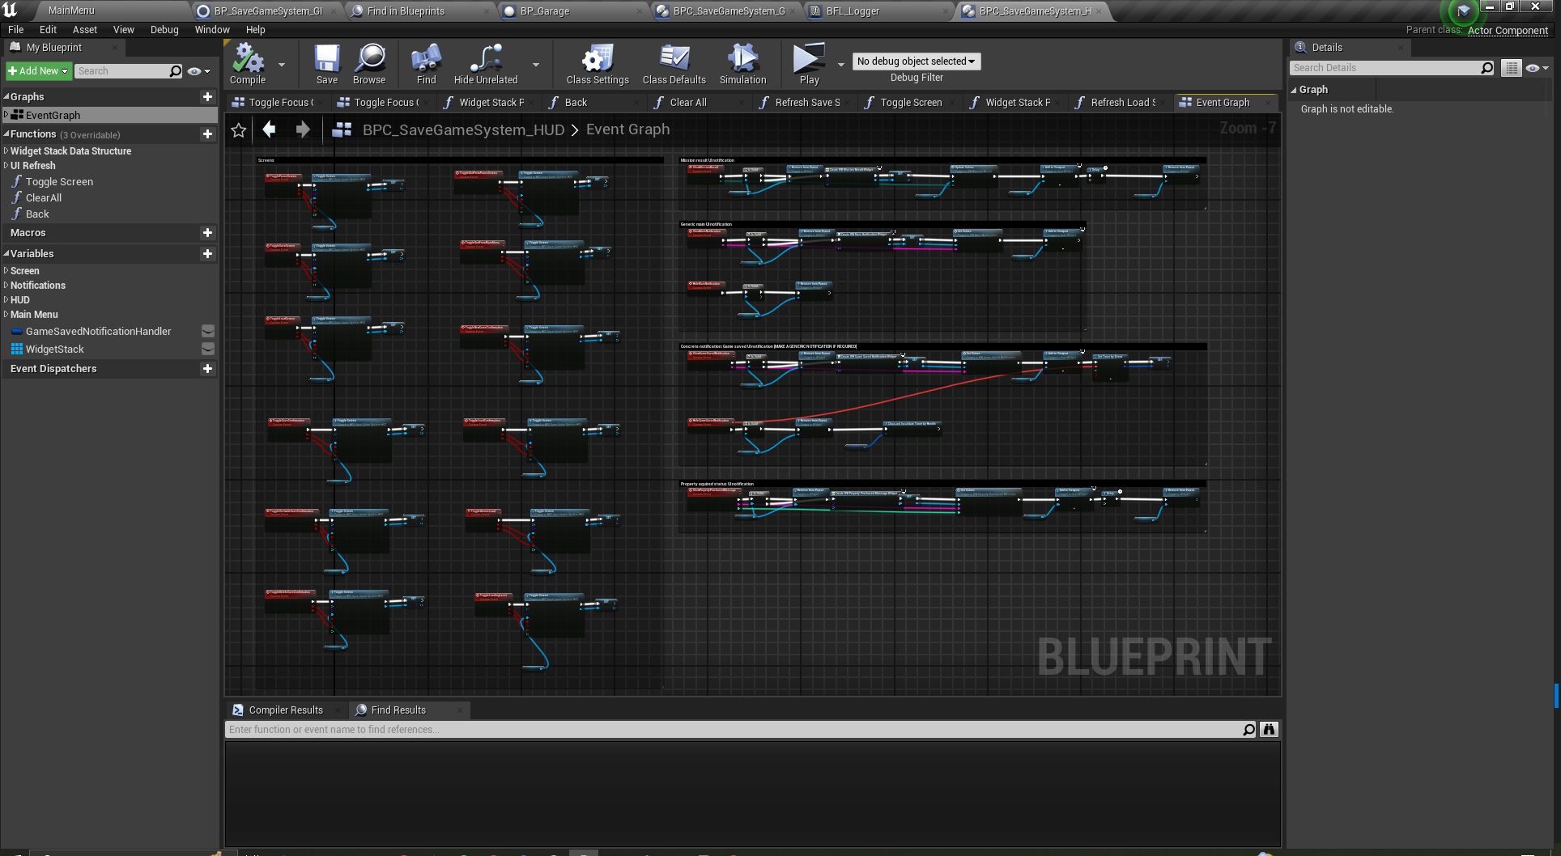Image resolution: width=1561 pixels, height=856 pixels.
Task: Toggle Details property matrix grid view
Action: pos(1511,68)
